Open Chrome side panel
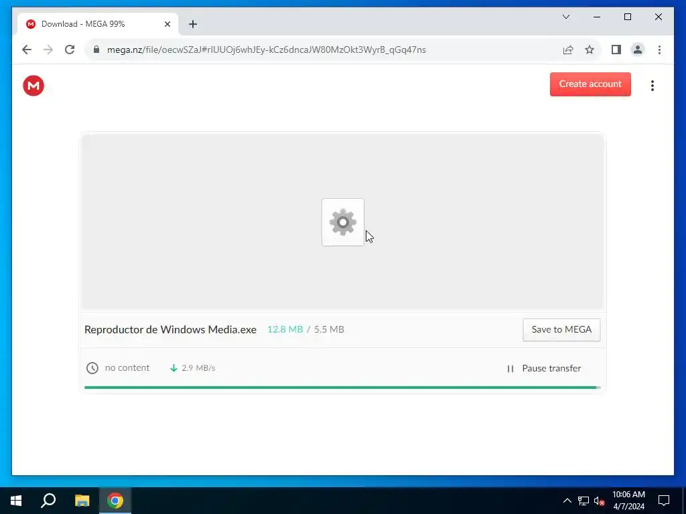This screenshot has width=686, height=514. click(616, 50)
